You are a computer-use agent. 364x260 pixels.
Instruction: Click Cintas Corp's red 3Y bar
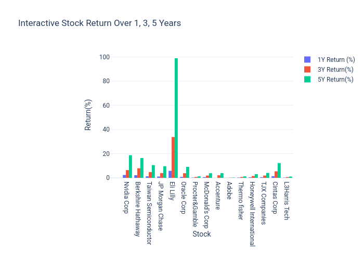(x=276, y=175)
